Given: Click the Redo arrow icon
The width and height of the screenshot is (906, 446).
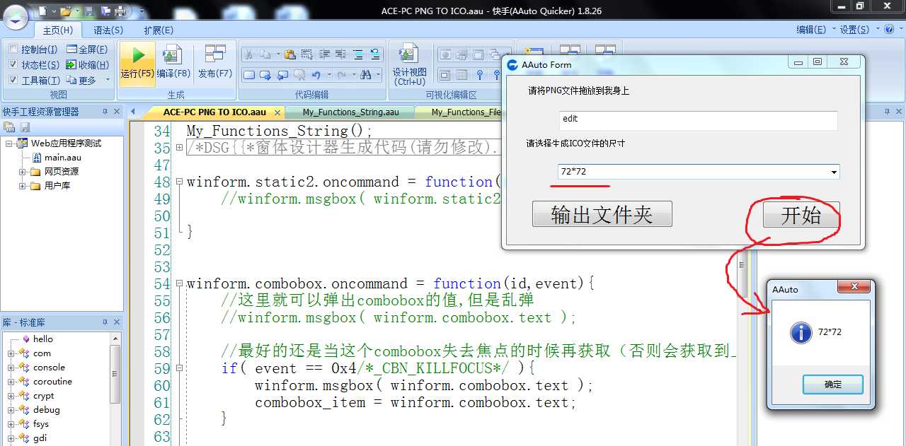Looking at the screenshot, I should coord(342,74).
